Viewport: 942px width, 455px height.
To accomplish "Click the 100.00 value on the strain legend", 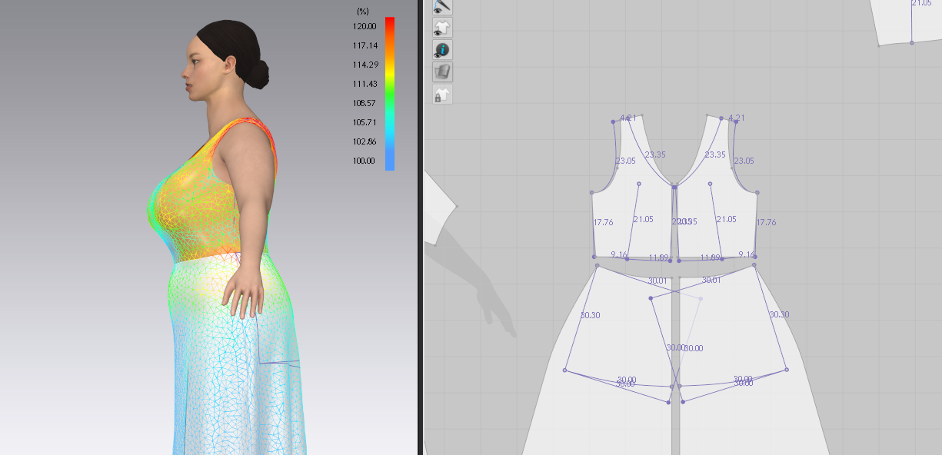I will coord(364,161).
